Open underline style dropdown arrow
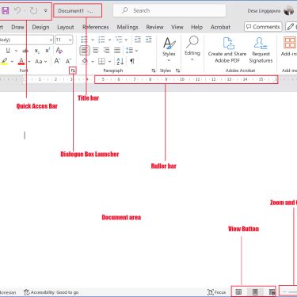Viewport: 297px width, 297px height. tap(17, 51)
